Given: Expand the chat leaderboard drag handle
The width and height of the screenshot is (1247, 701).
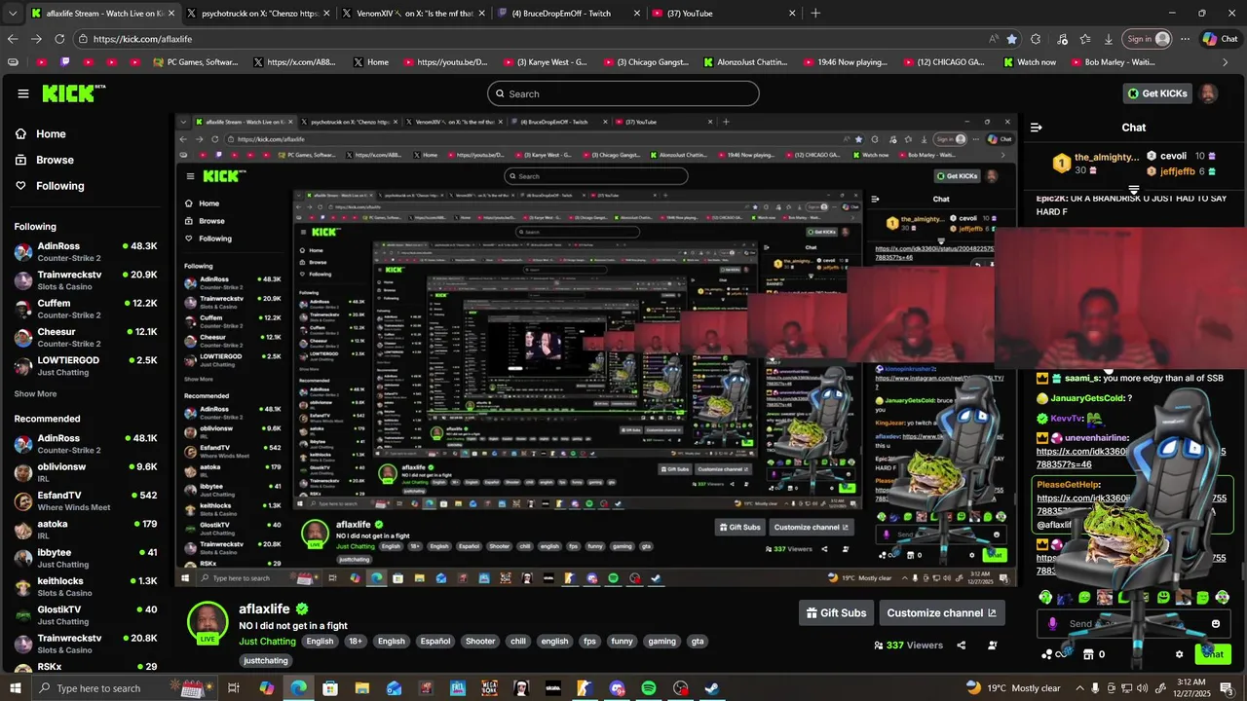Looking at the screenshot, I should point(1134,190).
